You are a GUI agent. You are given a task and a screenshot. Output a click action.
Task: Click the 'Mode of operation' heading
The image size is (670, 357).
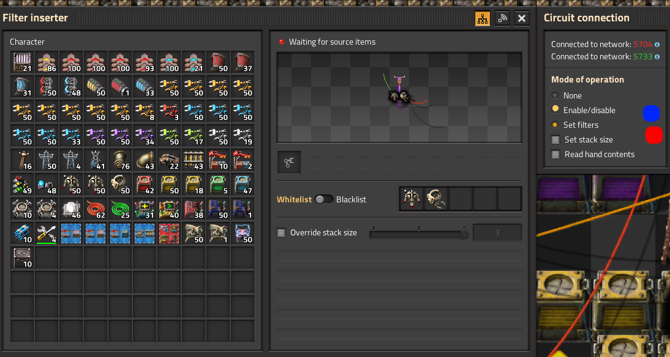pos(587,79)
